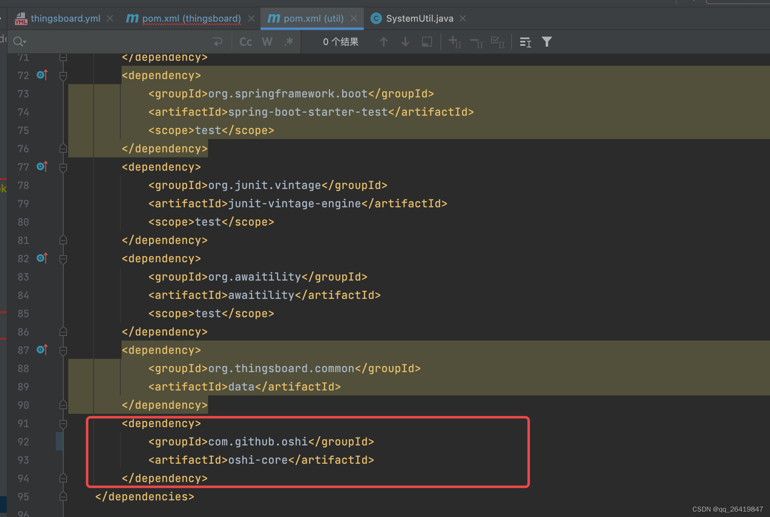Toggle whole words matching with the W button
This screenshot has height=517, width=770.
point(267,42)
